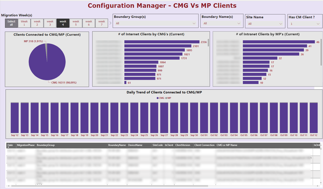The height and width of the screenshot is (189, 323).
Task: Select the Sep'12 bar in Daily Trend
Action: [x=15, y=118]
